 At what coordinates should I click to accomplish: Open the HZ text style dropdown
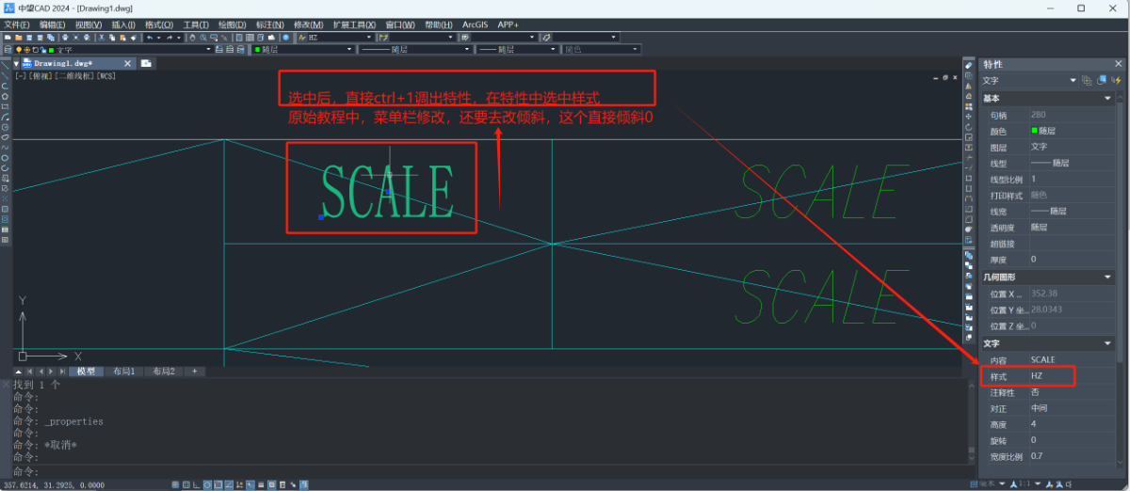[x=368, y=38]
